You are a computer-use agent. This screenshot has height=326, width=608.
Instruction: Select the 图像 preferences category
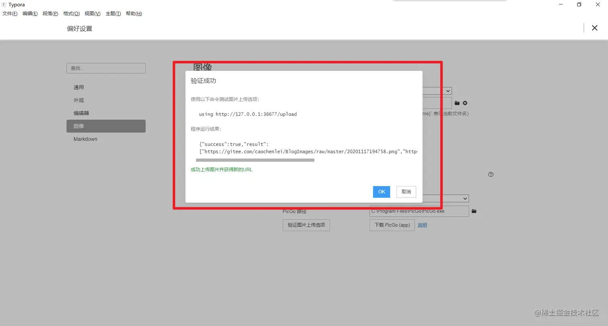point(106,126)
